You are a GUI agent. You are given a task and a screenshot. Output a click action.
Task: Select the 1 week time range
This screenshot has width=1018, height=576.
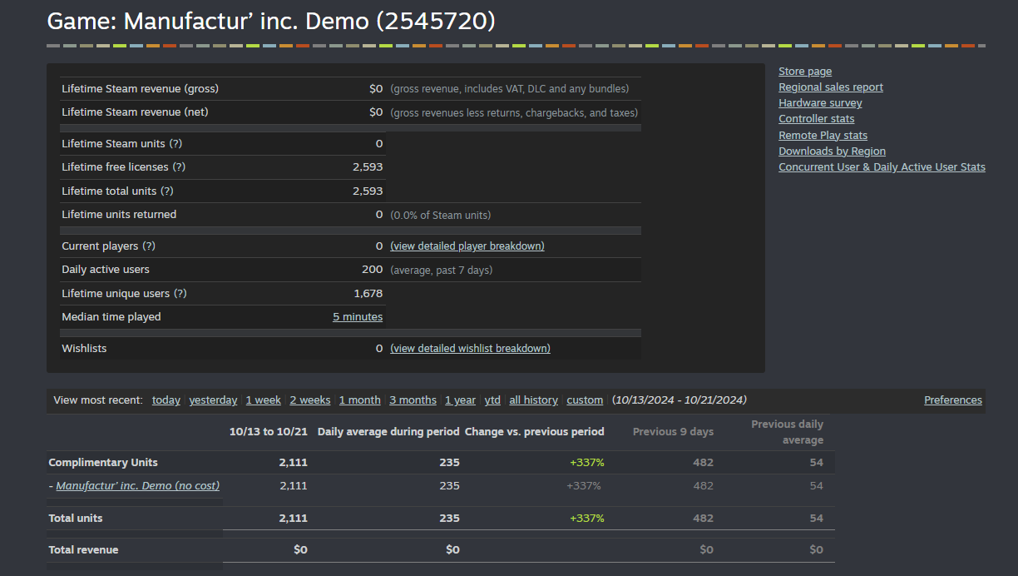point(264,400)
